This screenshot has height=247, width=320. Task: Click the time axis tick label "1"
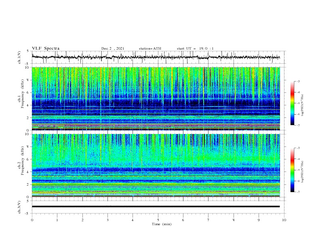pos(57,220)
